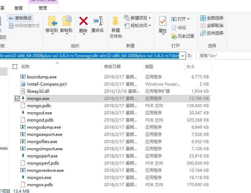The height and width of the screenshot is (193, 251).
Task: Click mongos.exe green leaf icon
Action: pyautogui.click(x=23, y=177)
